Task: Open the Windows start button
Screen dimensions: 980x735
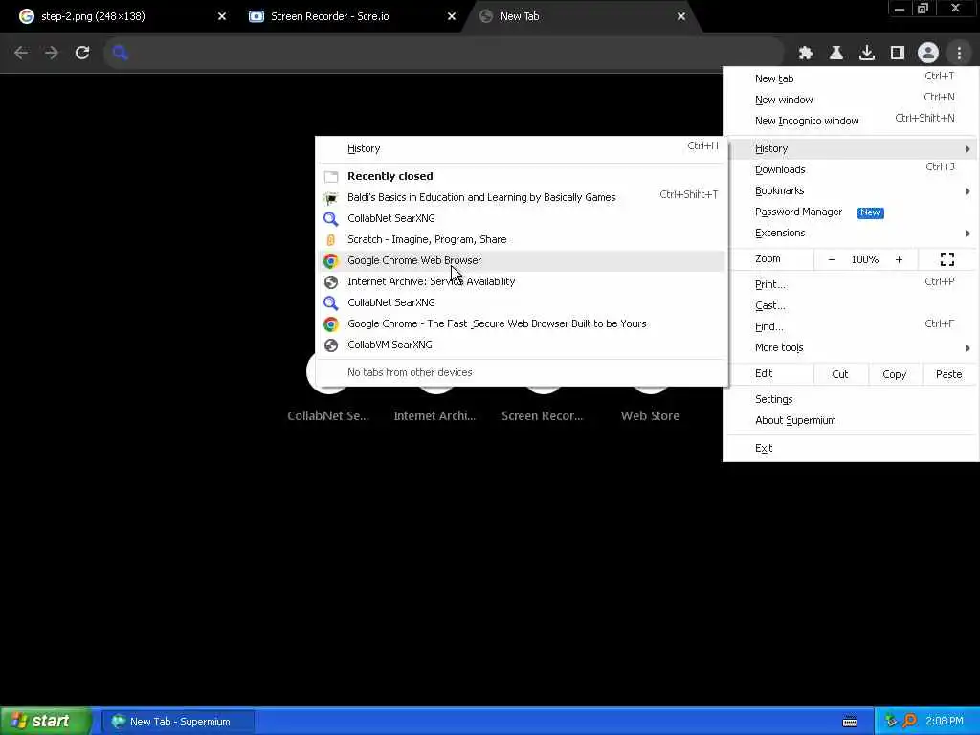Action: (46, 722)
